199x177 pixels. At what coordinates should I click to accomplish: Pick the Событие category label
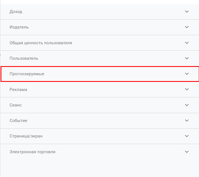click(x=18, y=121)
